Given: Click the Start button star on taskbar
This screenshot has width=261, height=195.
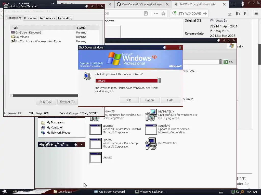Looking at the screenshot, I should [5, 191].
